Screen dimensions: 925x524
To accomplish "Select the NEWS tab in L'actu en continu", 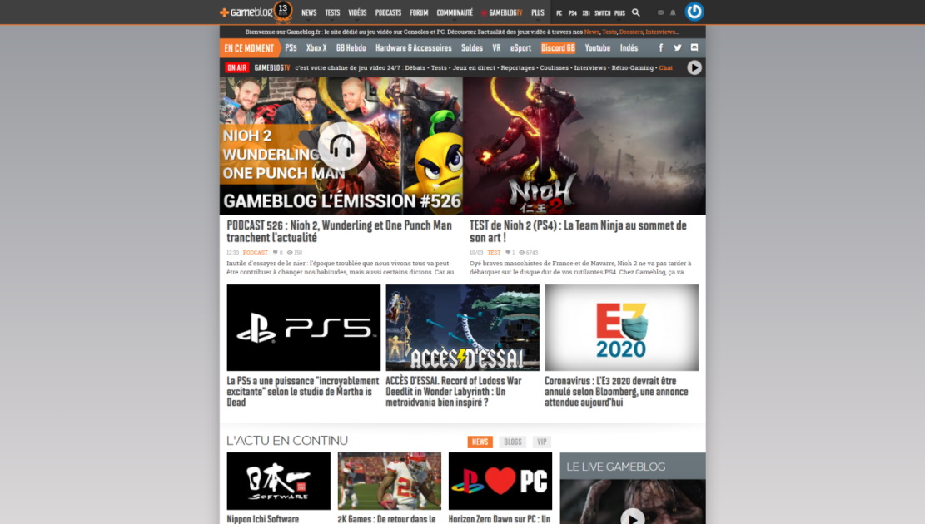I will click(480, 442).
